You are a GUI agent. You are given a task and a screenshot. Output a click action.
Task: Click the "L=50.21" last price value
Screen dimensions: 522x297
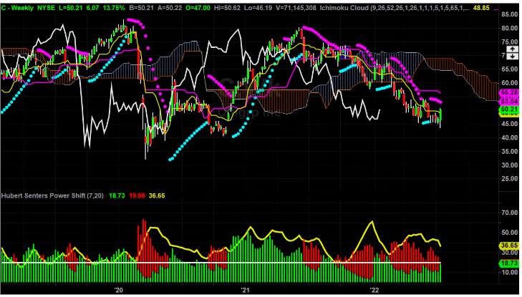(x=71, y=7)
